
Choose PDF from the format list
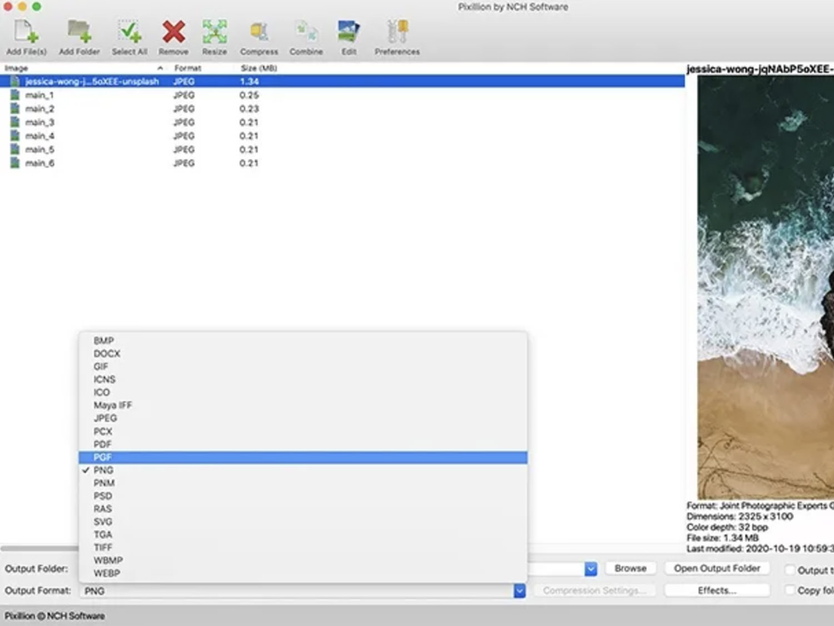pyautogui.click(x=303, y=444)
